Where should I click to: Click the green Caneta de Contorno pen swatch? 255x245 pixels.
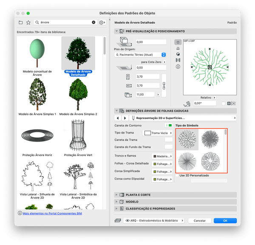click(169, 125)
